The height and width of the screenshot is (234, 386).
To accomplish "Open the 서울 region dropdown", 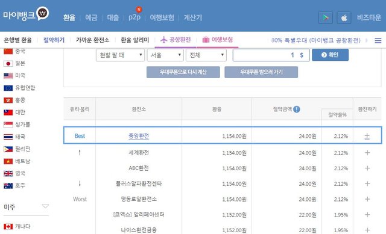I will click(x=165, y=55).
